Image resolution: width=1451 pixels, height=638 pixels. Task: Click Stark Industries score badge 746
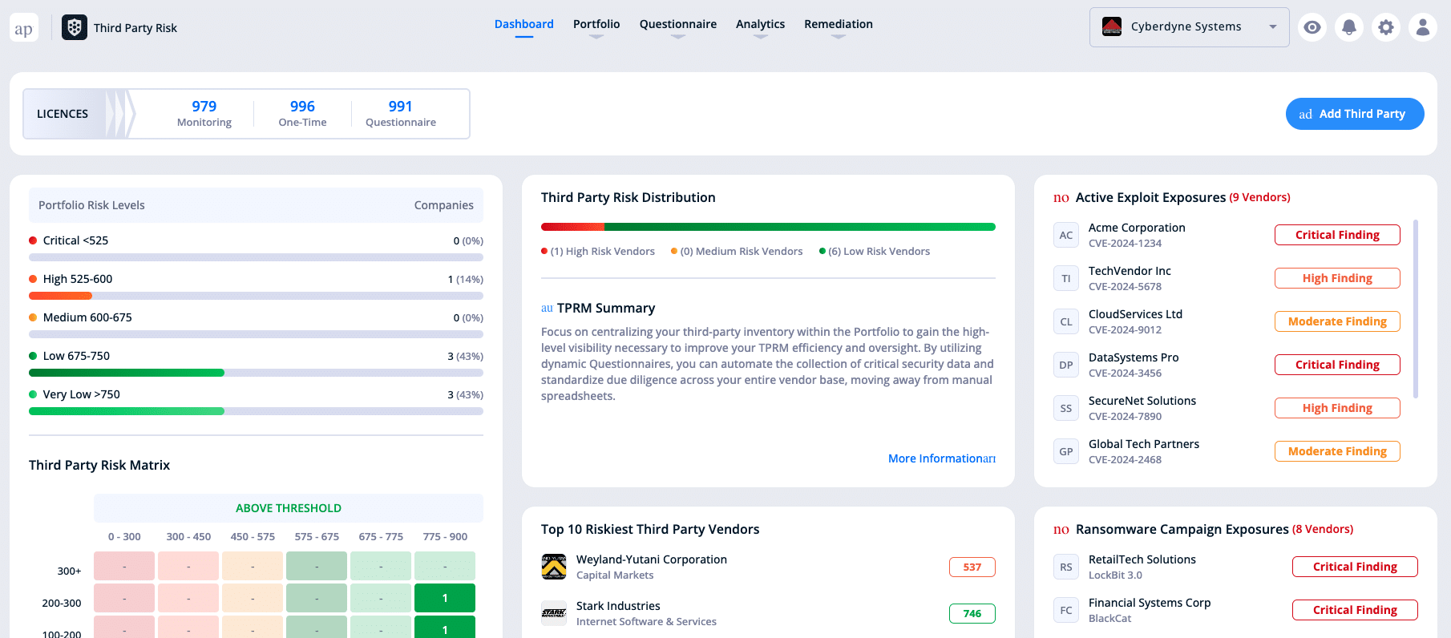click(x=972, y=613)
